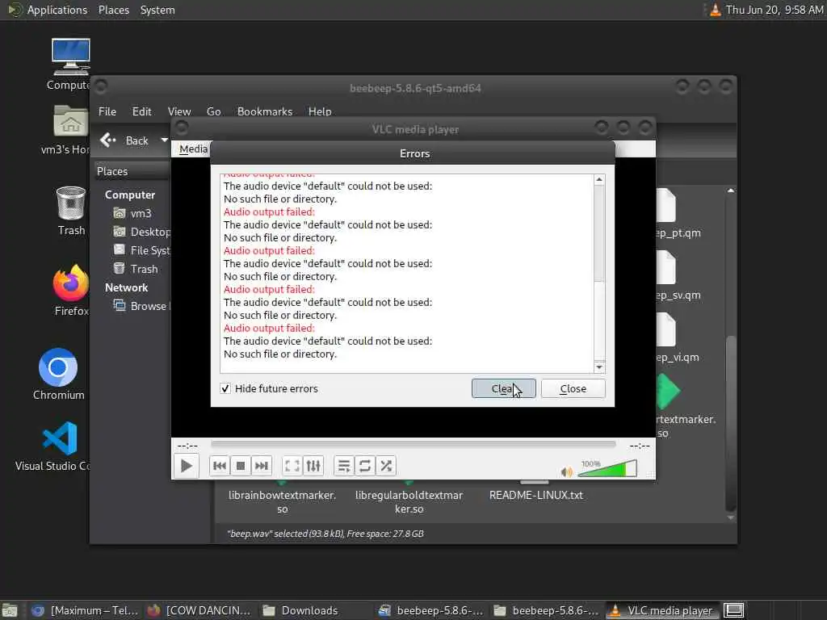Image resolution: width=827 pixels, height=620 pixels.
Task: Click VLC cone tray icon in top panel
Action: click(x=716, y=10)
